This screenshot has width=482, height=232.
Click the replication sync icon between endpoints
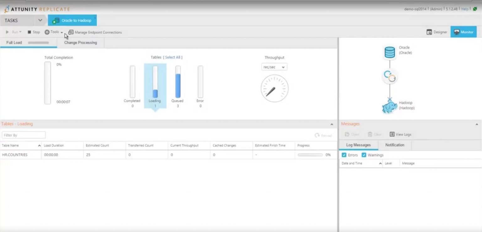(389, 76)
